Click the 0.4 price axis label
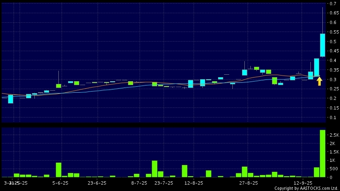340x191 pixels. pyautogui.click(x=333, y=60)
